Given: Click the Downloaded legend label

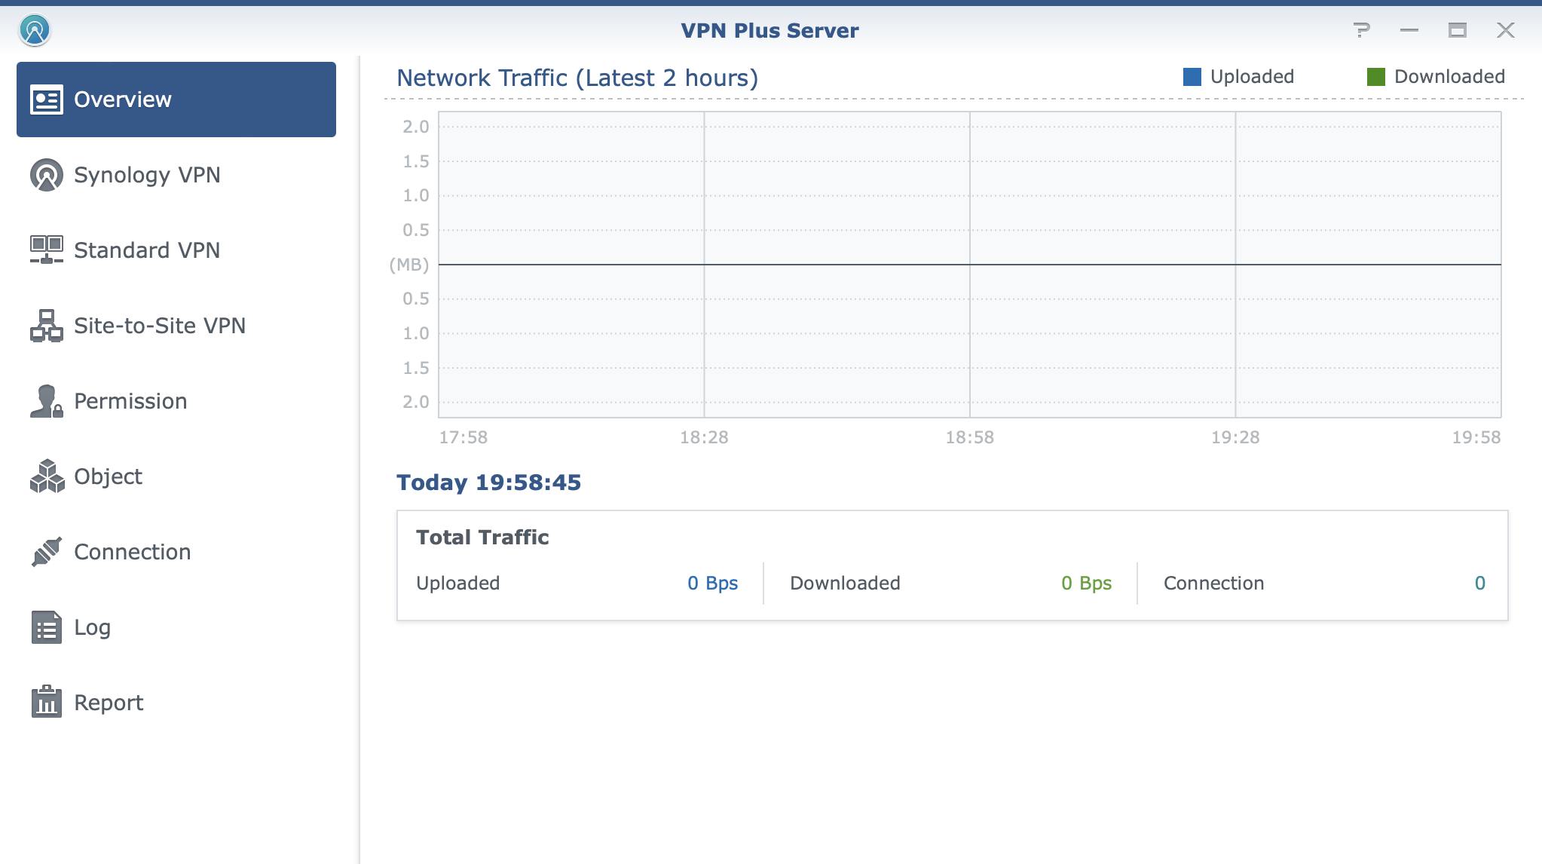Looking at the screenshot, I should 1449,77.
